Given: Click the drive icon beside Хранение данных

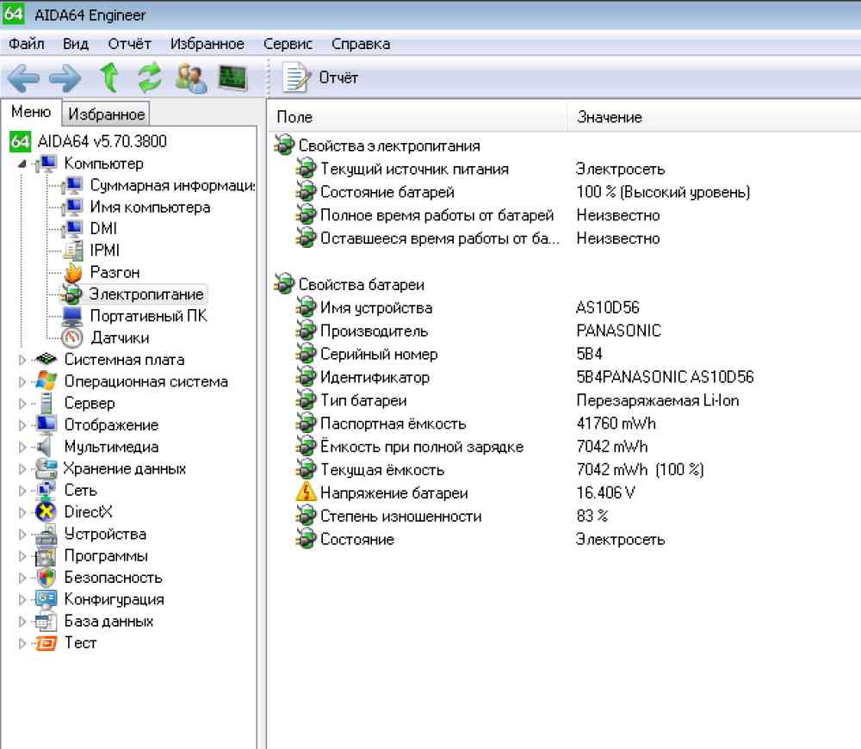Looking at the screenshot, I should pyautogui.click(x=46, y=468).
